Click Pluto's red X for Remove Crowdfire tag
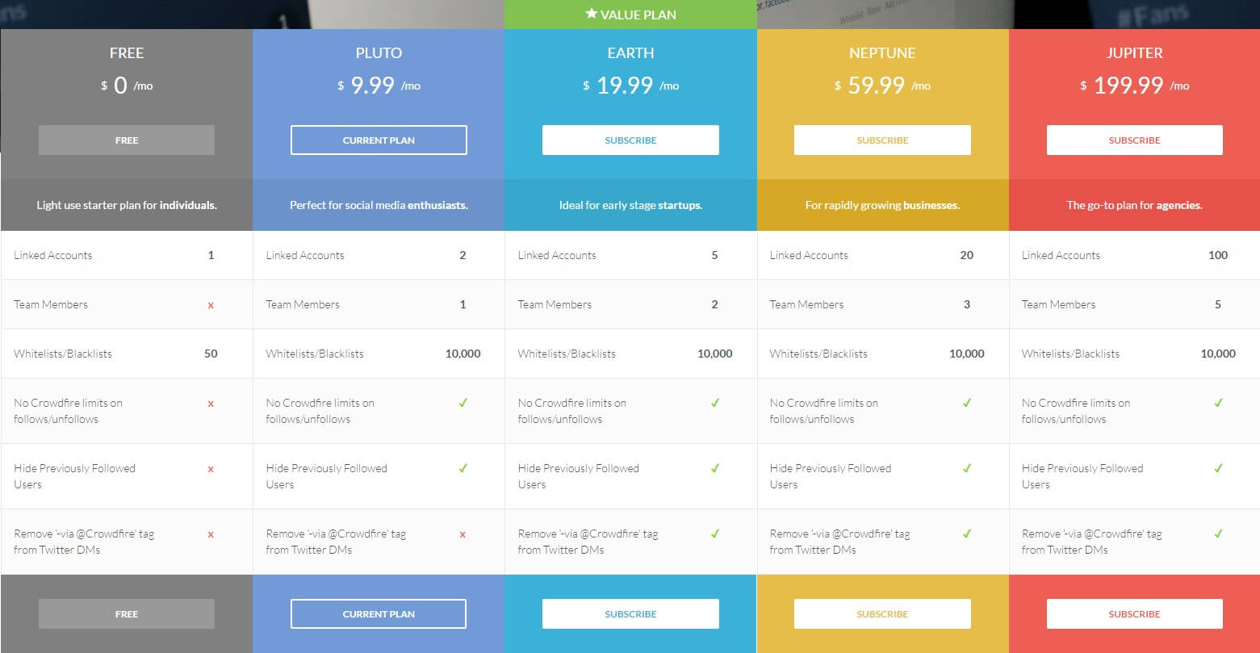The width and height of the screenshot is (1260, 653). click(463, 534)
